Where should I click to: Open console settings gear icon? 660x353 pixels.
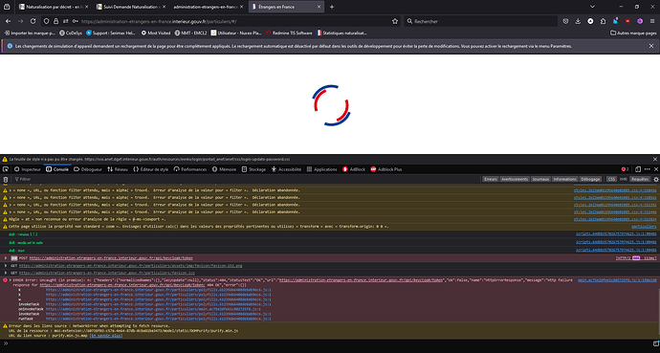pos(655,179)
